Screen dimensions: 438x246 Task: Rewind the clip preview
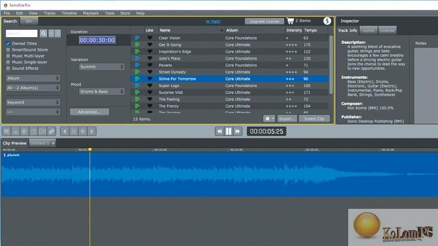tap(220, 131)
